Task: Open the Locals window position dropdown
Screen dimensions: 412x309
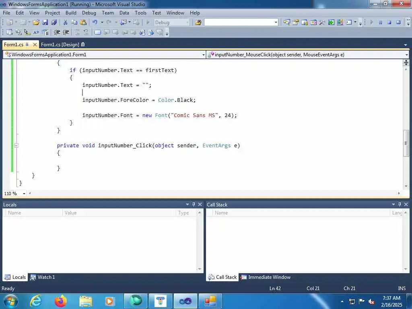Action: pyautogui.click(x=187, y=204)
